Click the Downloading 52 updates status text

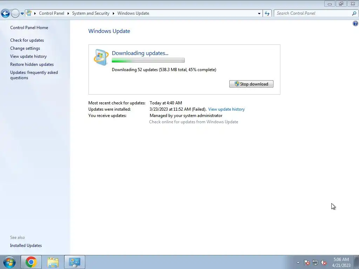[164, 70]
